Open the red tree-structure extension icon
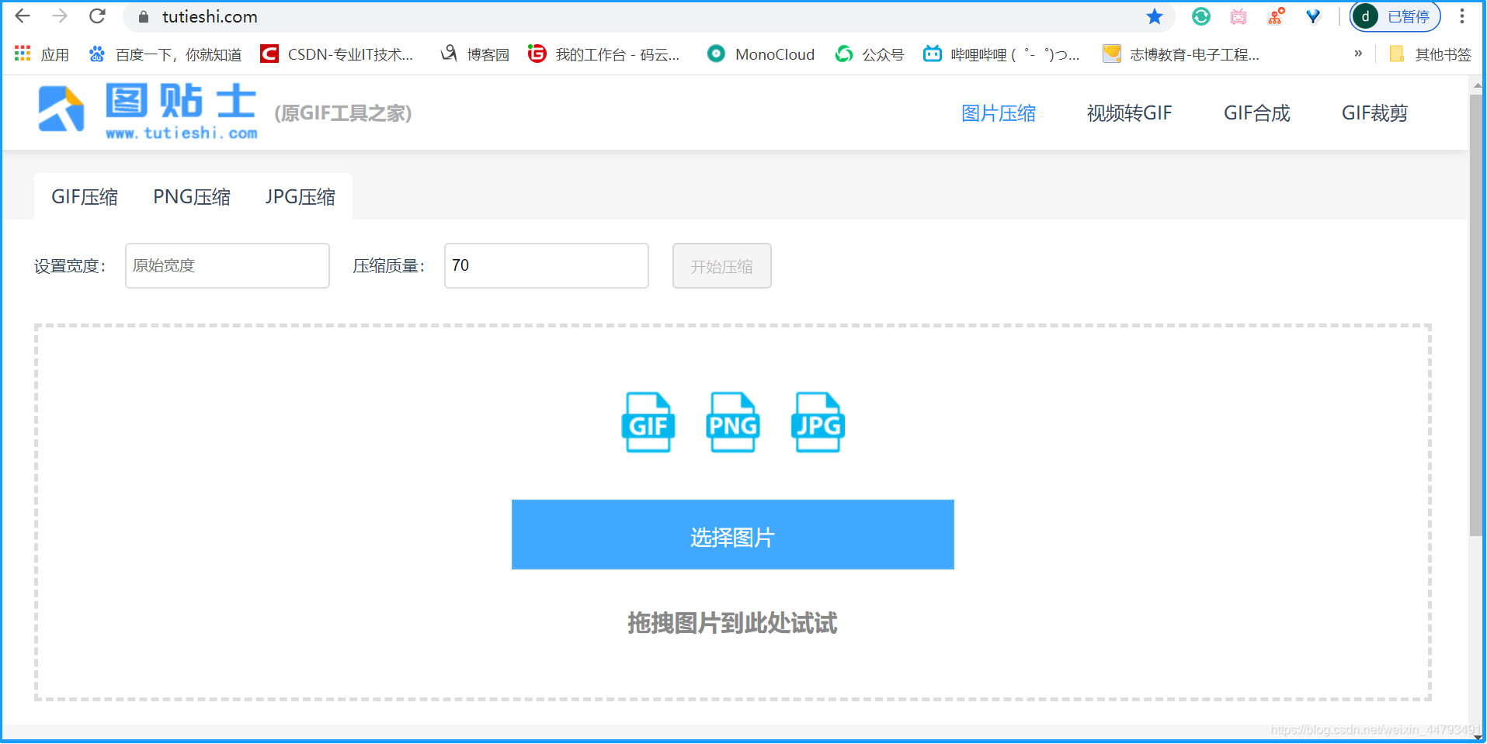1487x744 pixels. (x=1276, y=16)
